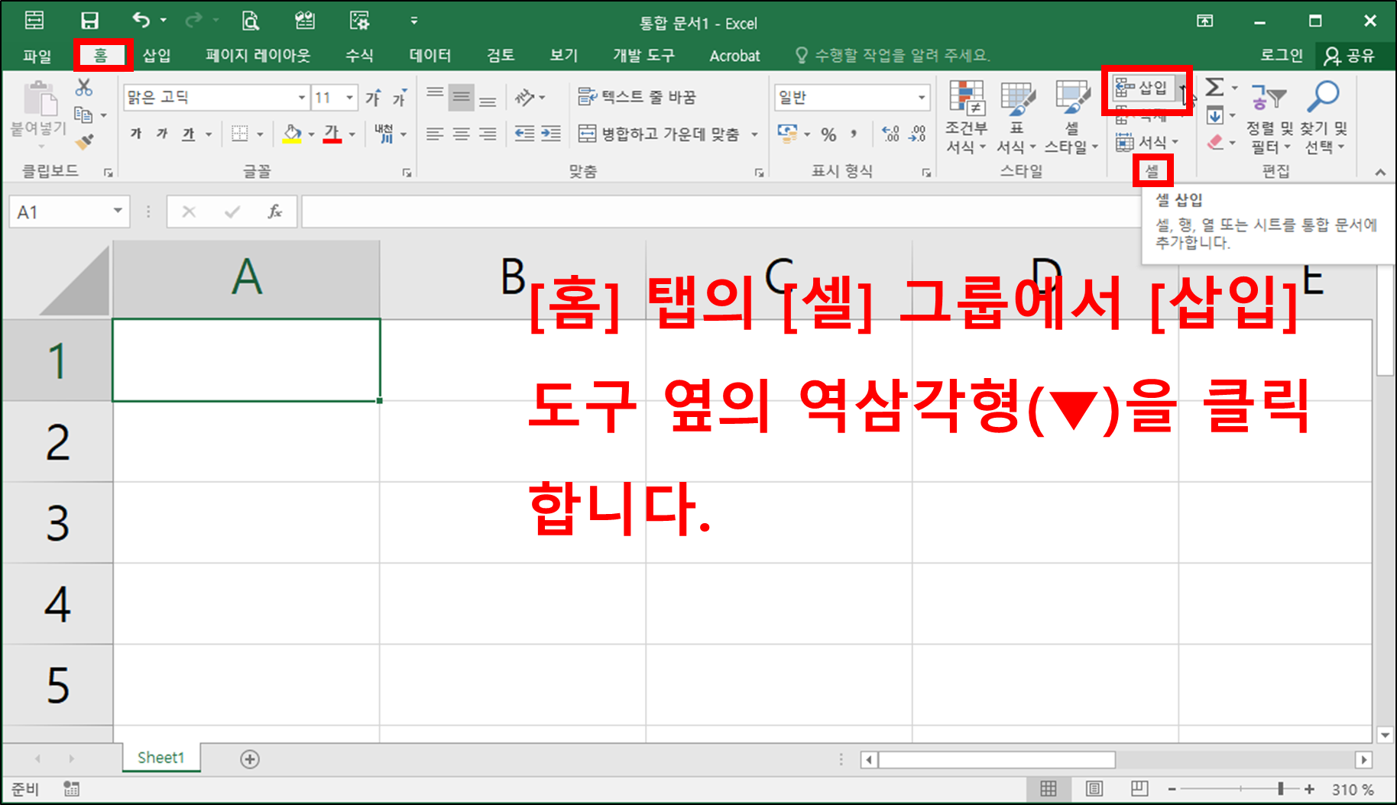Click the Share (공유) button
This screenshot has width=1397, height=805.
click(x=1350, y=55)
